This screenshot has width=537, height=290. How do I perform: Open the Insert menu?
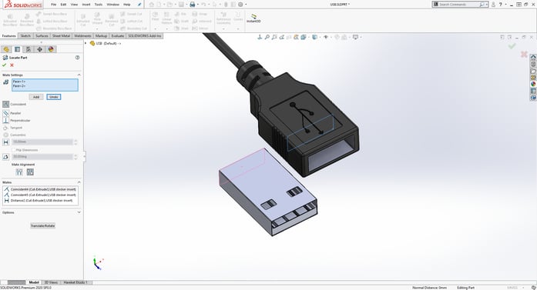coord(86,5)
